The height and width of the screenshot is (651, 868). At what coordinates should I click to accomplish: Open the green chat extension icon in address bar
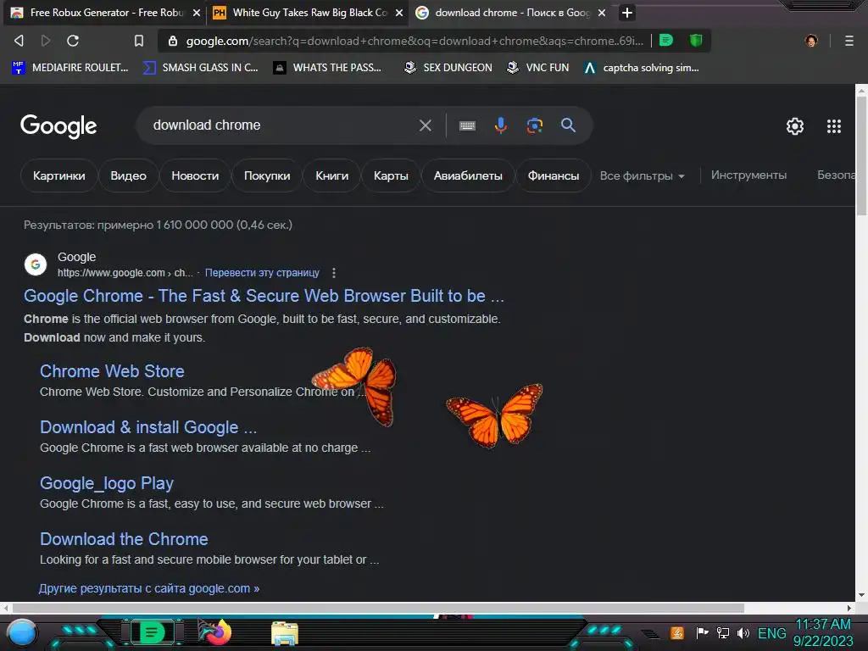[666, 41]
